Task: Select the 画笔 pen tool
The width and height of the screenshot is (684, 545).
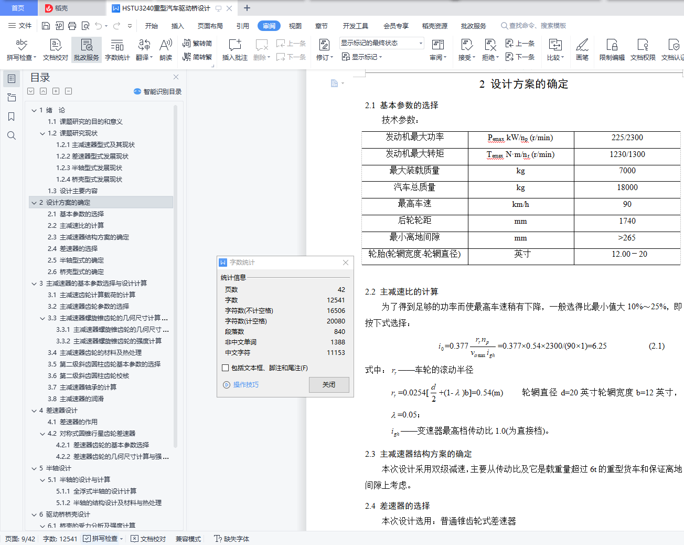Action: pos(582,50)
